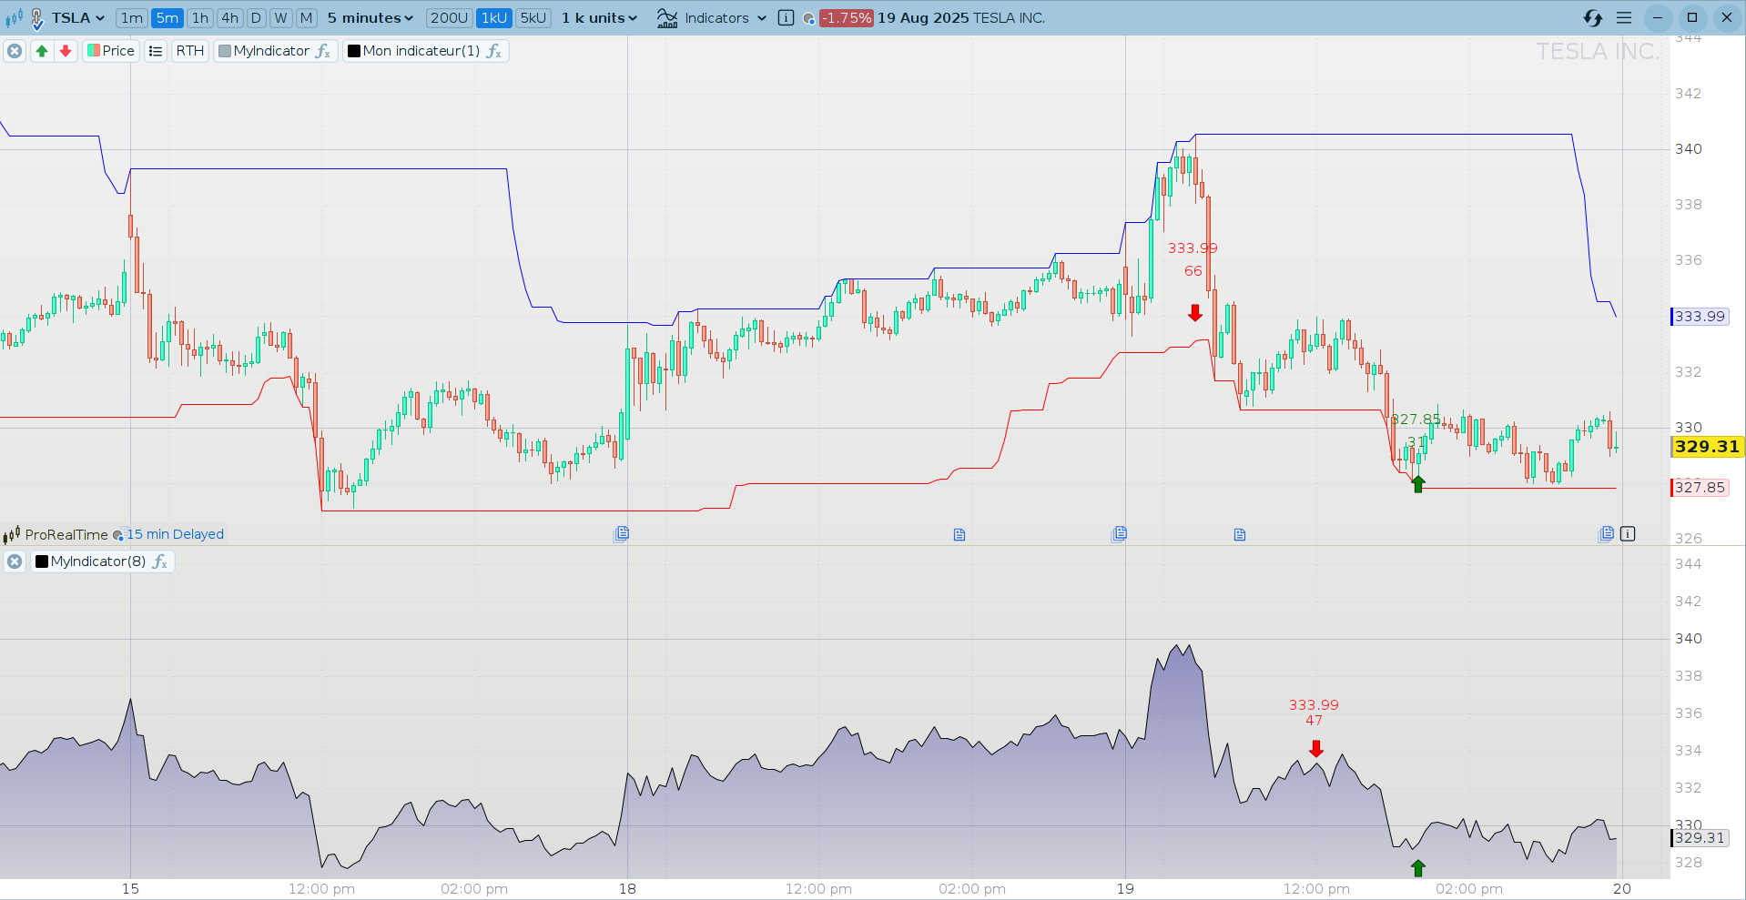Click the green buy arrow on the price chart
Image resolution: width=1746 pixels, height=900 pixels.
1418,484
